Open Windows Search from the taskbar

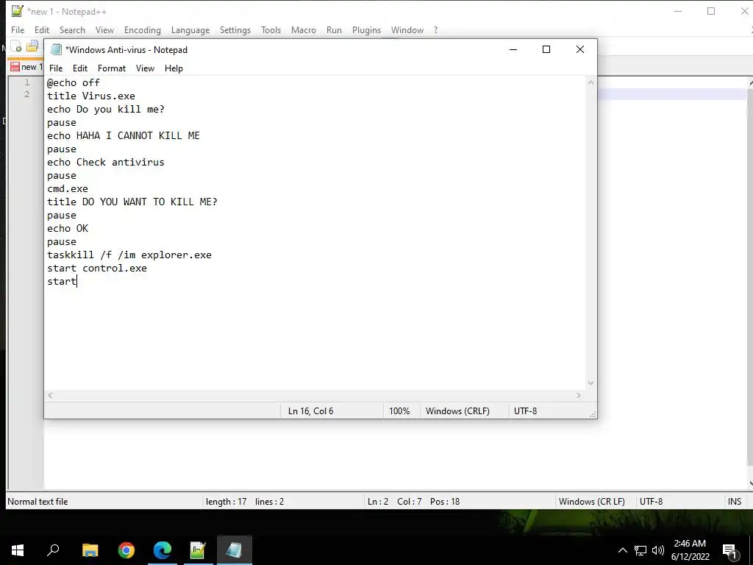pos(53,550)
